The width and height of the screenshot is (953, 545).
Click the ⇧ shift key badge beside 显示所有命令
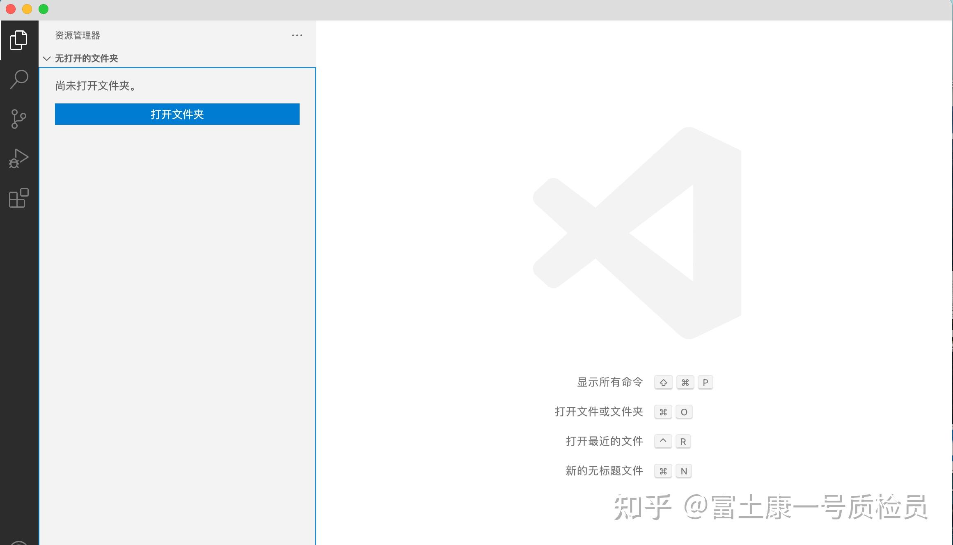point(663,382)
